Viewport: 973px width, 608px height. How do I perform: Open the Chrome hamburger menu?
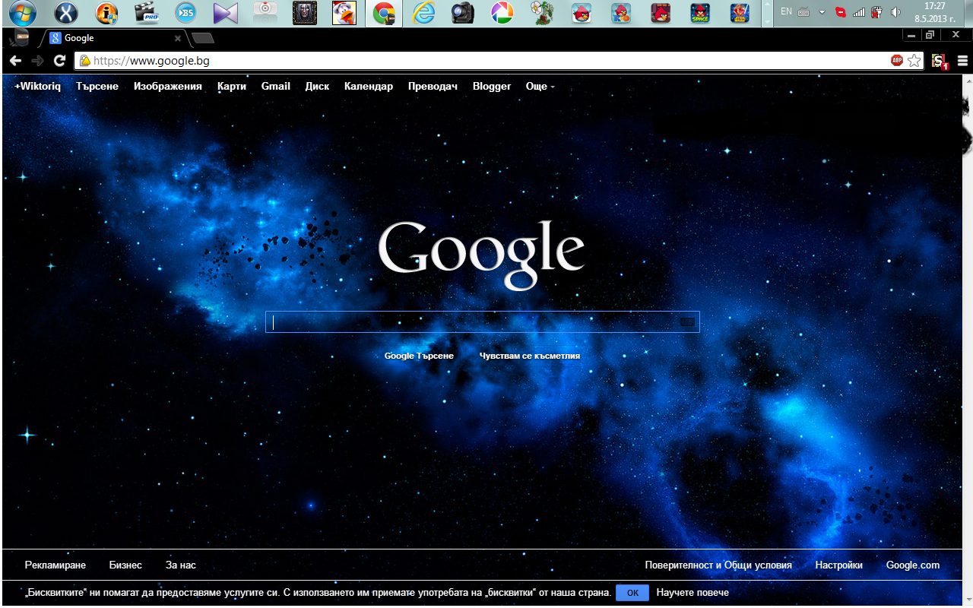click(x=962, y=61)
